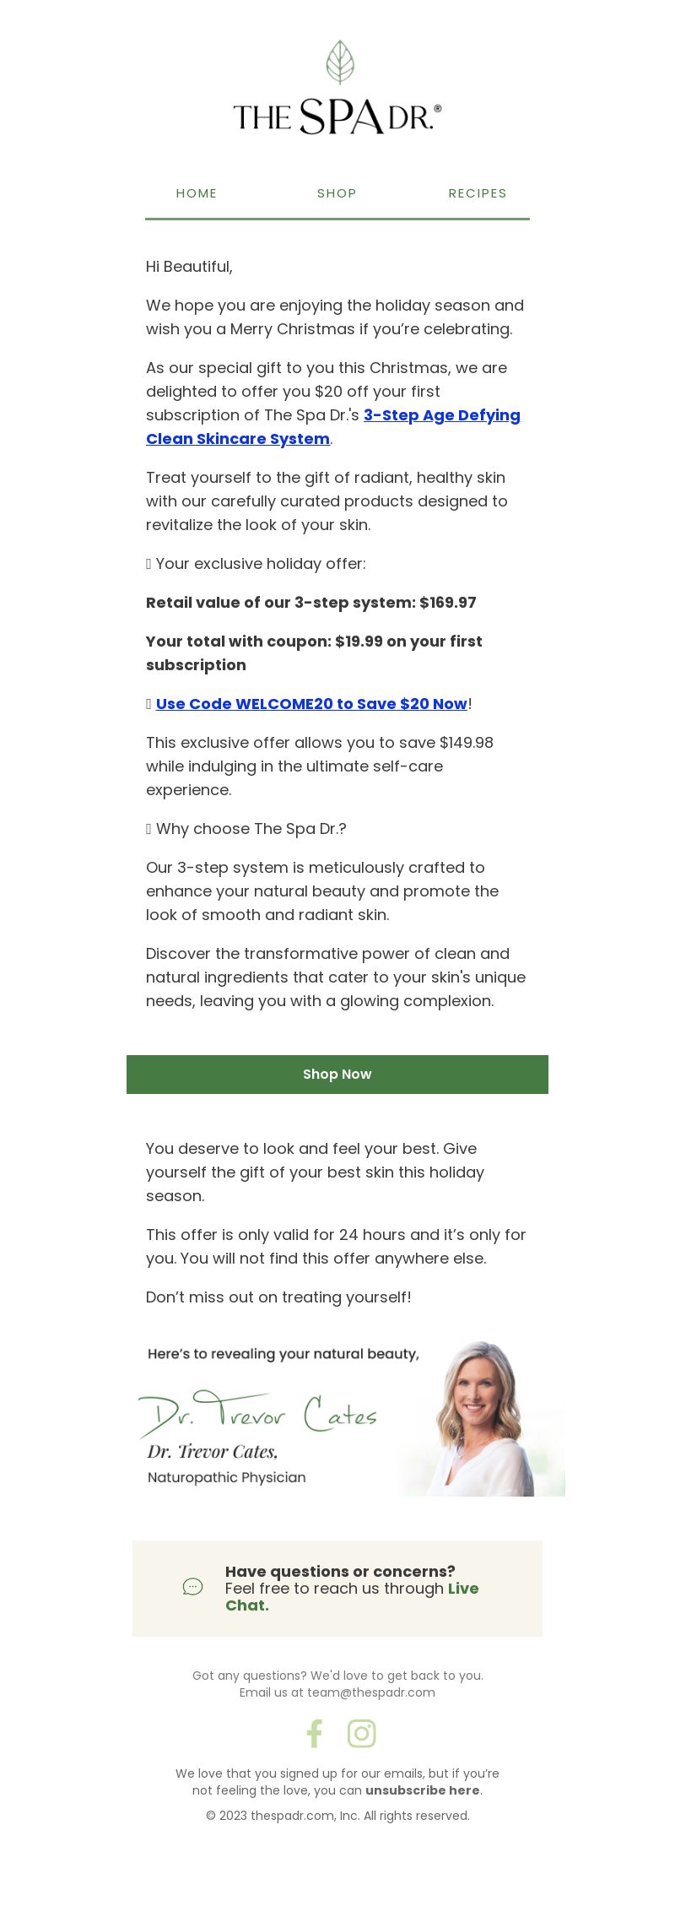
Task: Click The Spa Dr. wordmark logo
Action: (x=337, y=116)
